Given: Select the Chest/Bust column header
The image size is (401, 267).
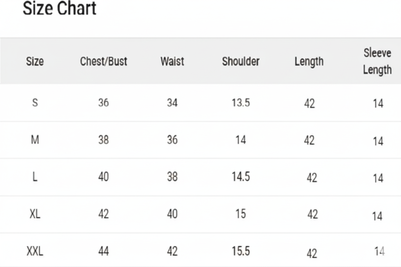Looking at the screenshot, I should point(103,61).
